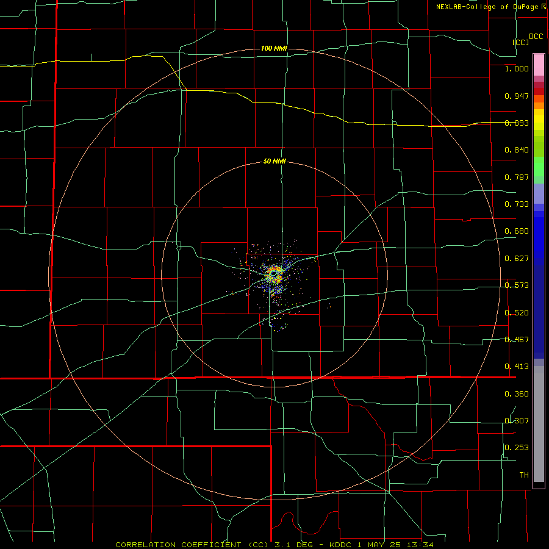
Task: Click the 0.467 color scale value
Action: point(517,340)
